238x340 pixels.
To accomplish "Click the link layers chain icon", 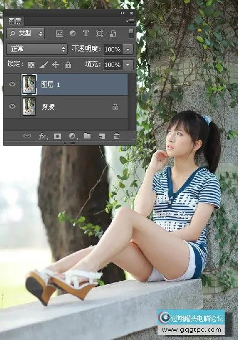I will [x=27, y=136].
